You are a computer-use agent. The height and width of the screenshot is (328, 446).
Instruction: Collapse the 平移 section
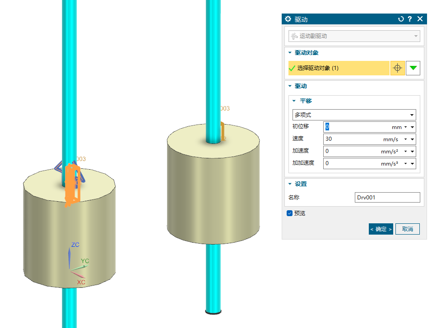(295, 101)
